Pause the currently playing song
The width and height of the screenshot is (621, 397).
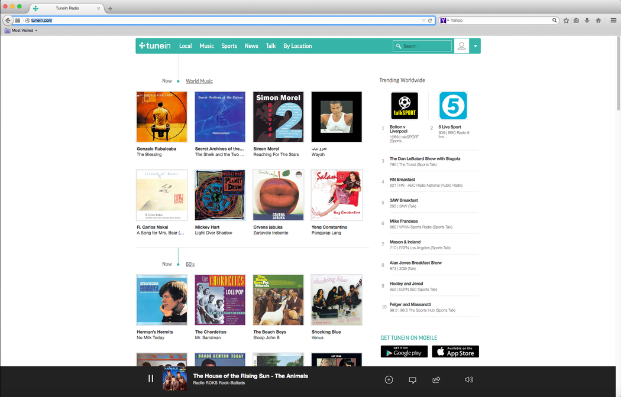tap(151, 379)
